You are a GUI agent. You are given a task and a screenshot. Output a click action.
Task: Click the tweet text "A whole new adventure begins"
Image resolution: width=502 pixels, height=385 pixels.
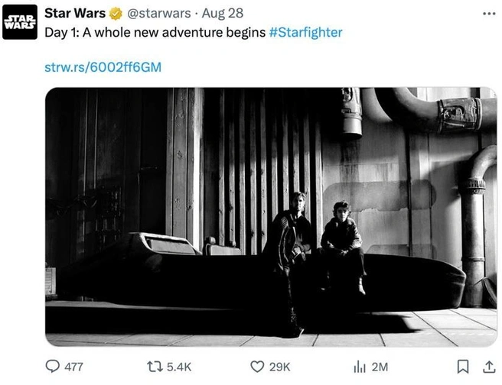coord(174,32)
